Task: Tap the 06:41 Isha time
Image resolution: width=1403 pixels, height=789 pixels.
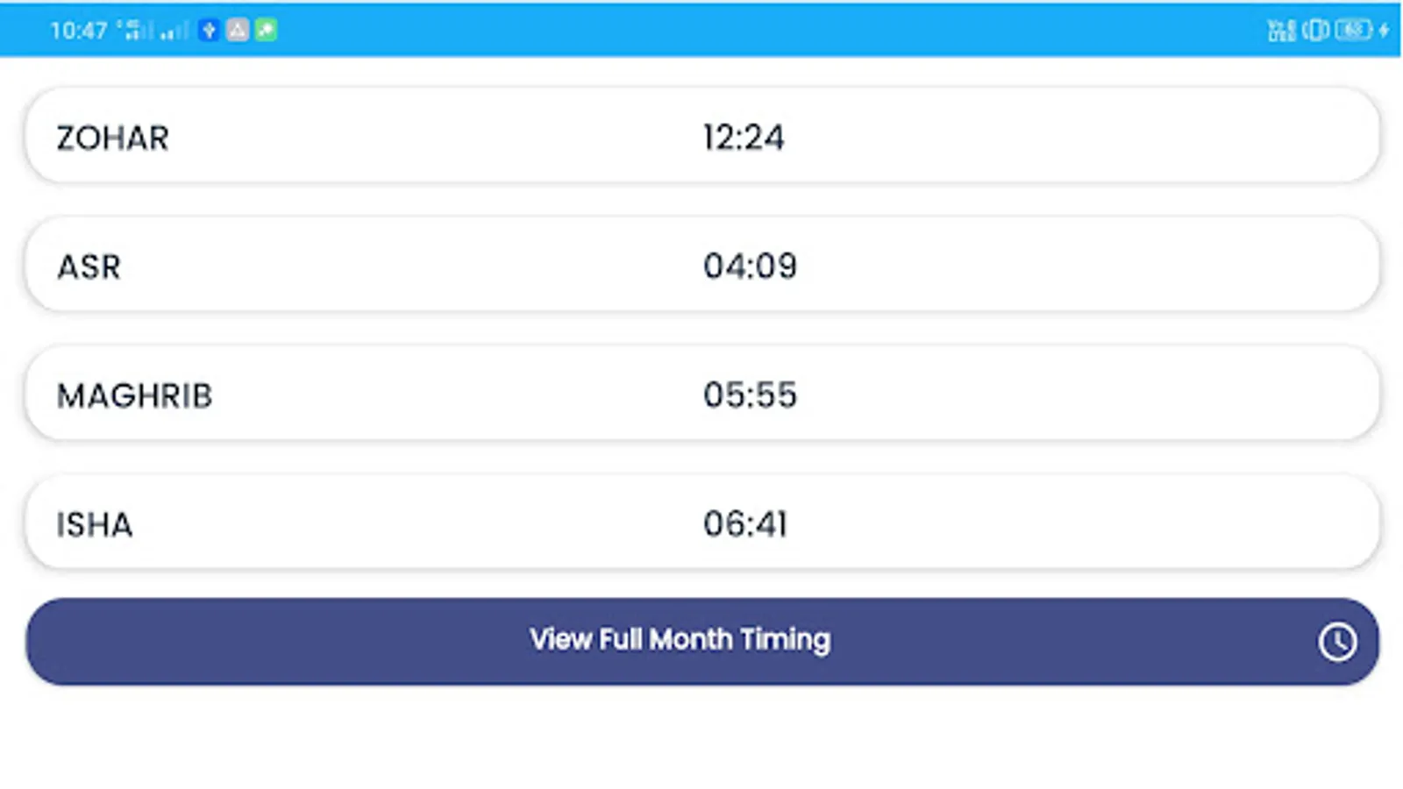Action: pyautogui.click(x=745, y=524)
